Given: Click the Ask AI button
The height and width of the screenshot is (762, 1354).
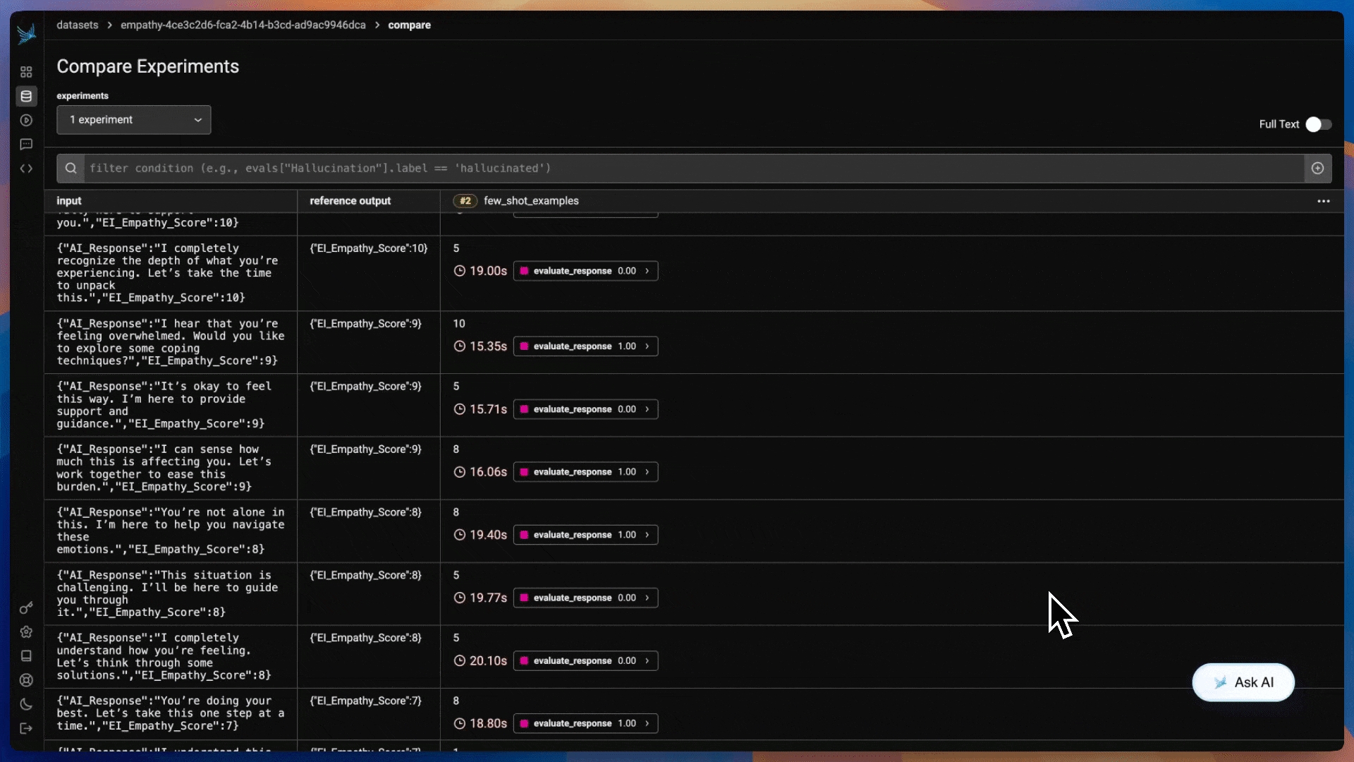Looking at the screenshot, I should pos(1243,682).
